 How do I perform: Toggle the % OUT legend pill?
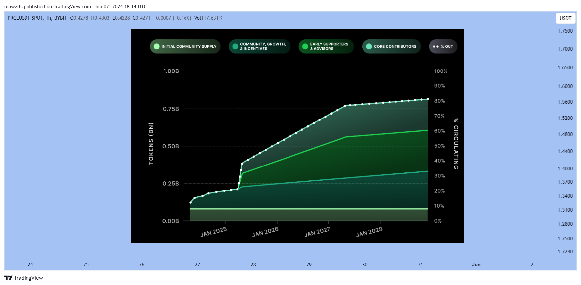click(x=443, y=47)
